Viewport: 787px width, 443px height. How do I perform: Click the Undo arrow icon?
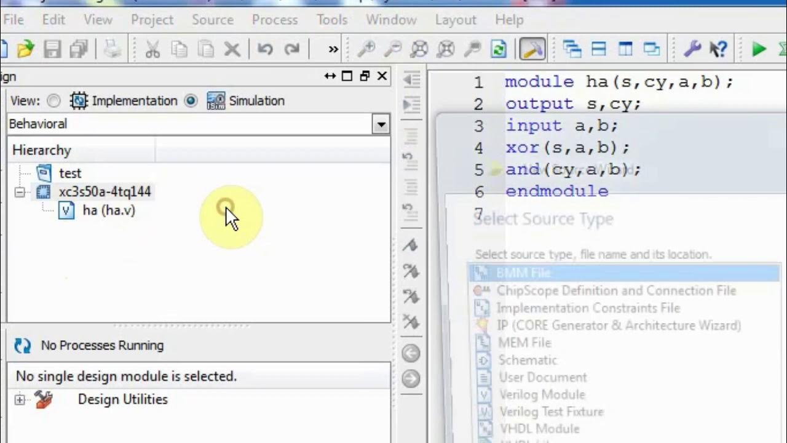(266, 49)
